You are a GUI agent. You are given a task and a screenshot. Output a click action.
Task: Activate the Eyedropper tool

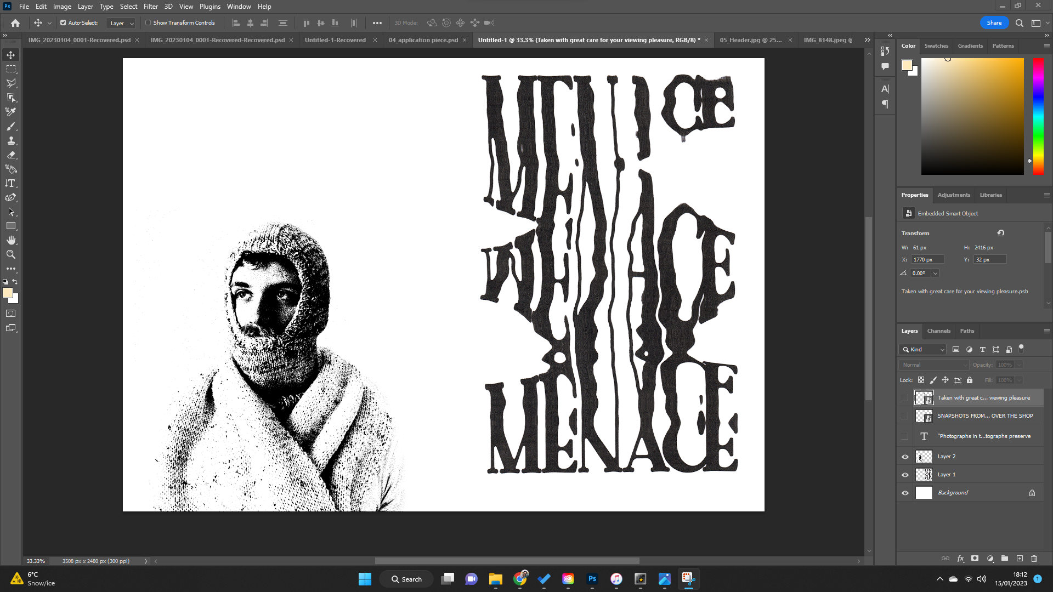tap(11, 111)
